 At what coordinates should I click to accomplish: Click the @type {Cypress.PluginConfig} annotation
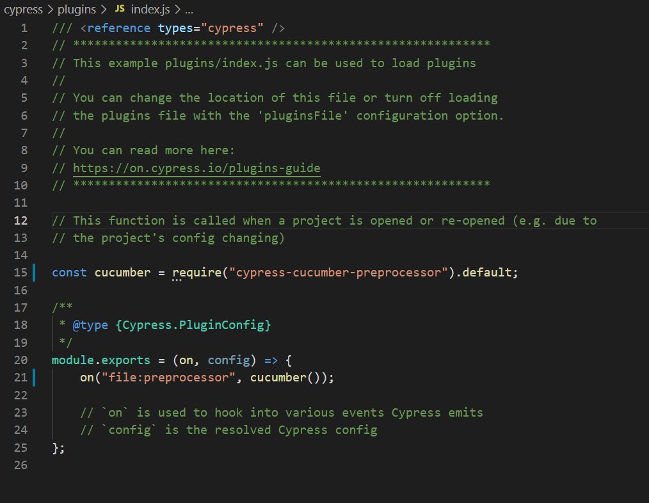(170, 324)
